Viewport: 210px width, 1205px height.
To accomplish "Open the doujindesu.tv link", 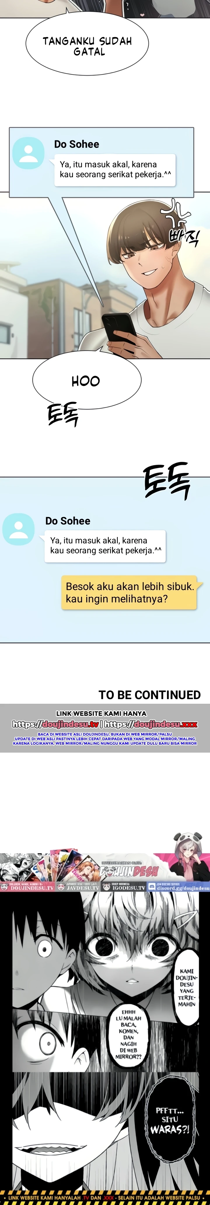I will pyautogui.click(x=55, y=724).
